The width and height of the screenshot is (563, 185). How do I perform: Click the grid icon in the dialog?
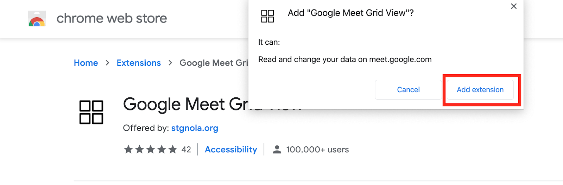tap(267, 16)
